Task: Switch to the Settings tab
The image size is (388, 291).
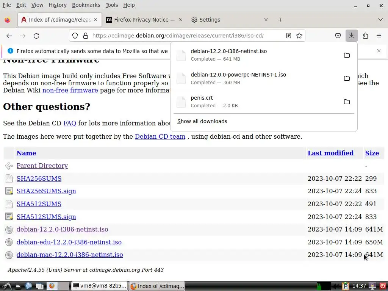Action: click(229, 20)
